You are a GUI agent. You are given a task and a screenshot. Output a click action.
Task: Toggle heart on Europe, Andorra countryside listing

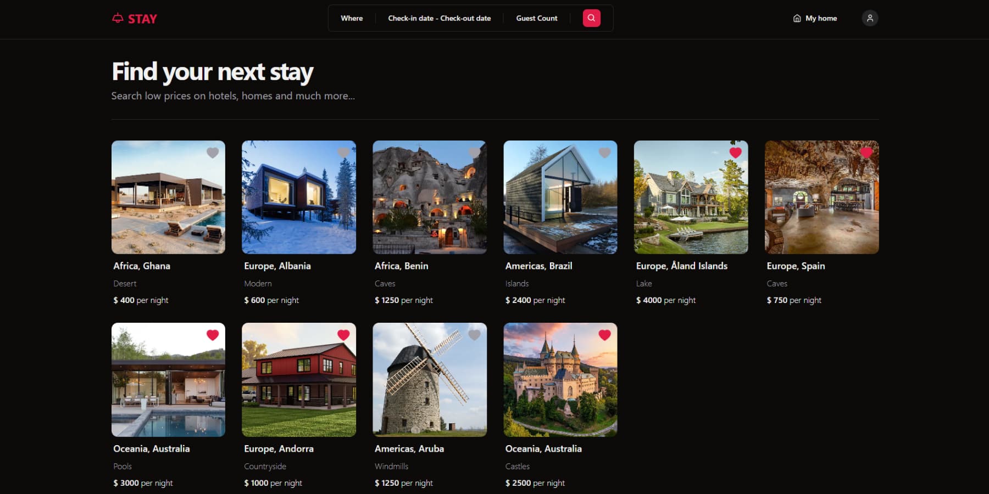[x=343, y=335]
